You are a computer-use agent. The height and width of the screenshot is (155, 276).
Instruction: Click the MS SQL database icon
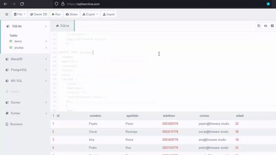click(7, 81)
